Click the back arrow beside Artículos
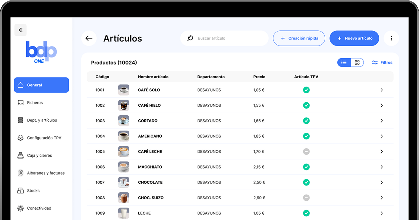This screenshot has height=220, width=419. (89, 38)
